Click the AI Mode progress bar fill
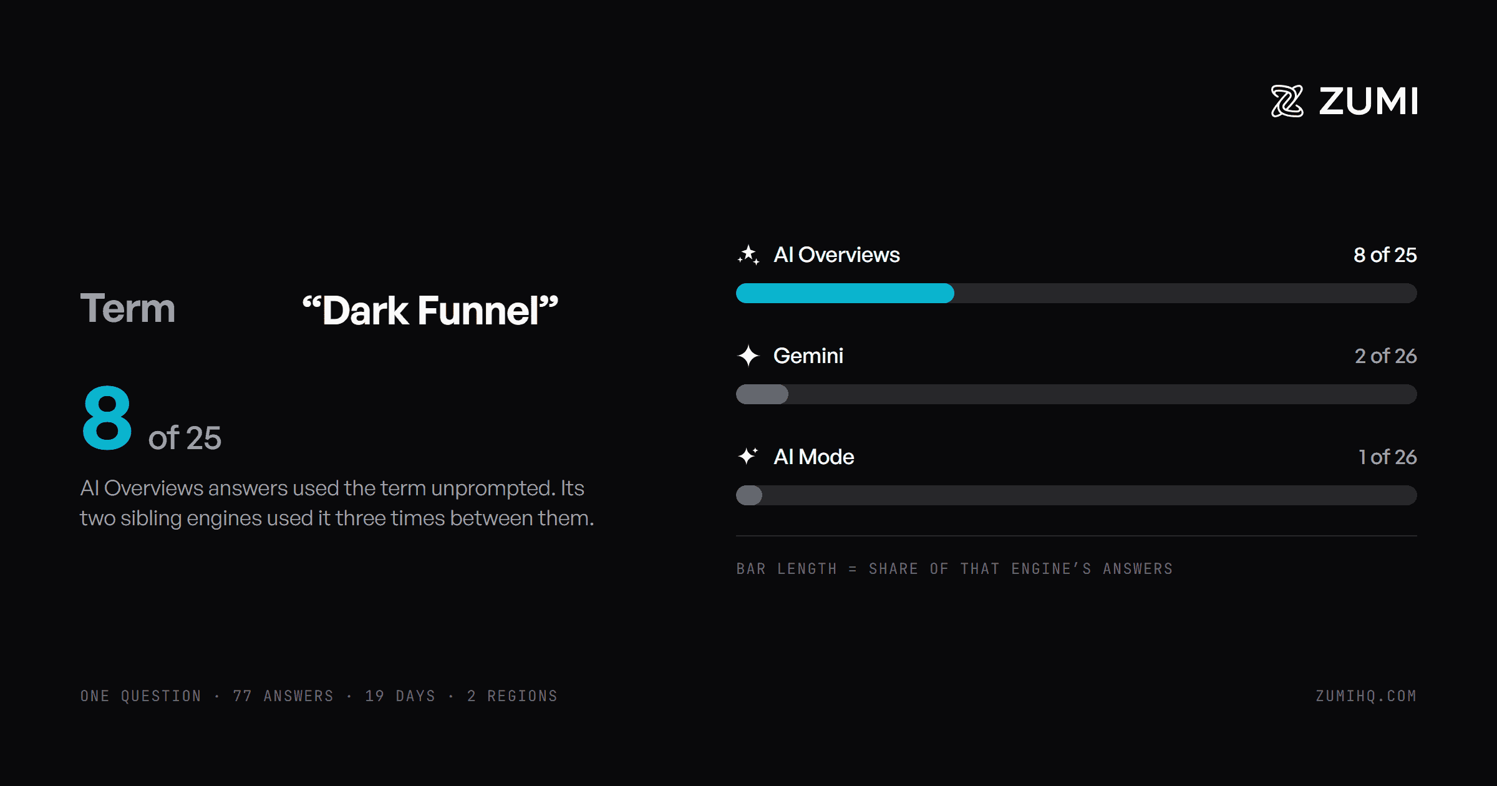 click(749, 495)
